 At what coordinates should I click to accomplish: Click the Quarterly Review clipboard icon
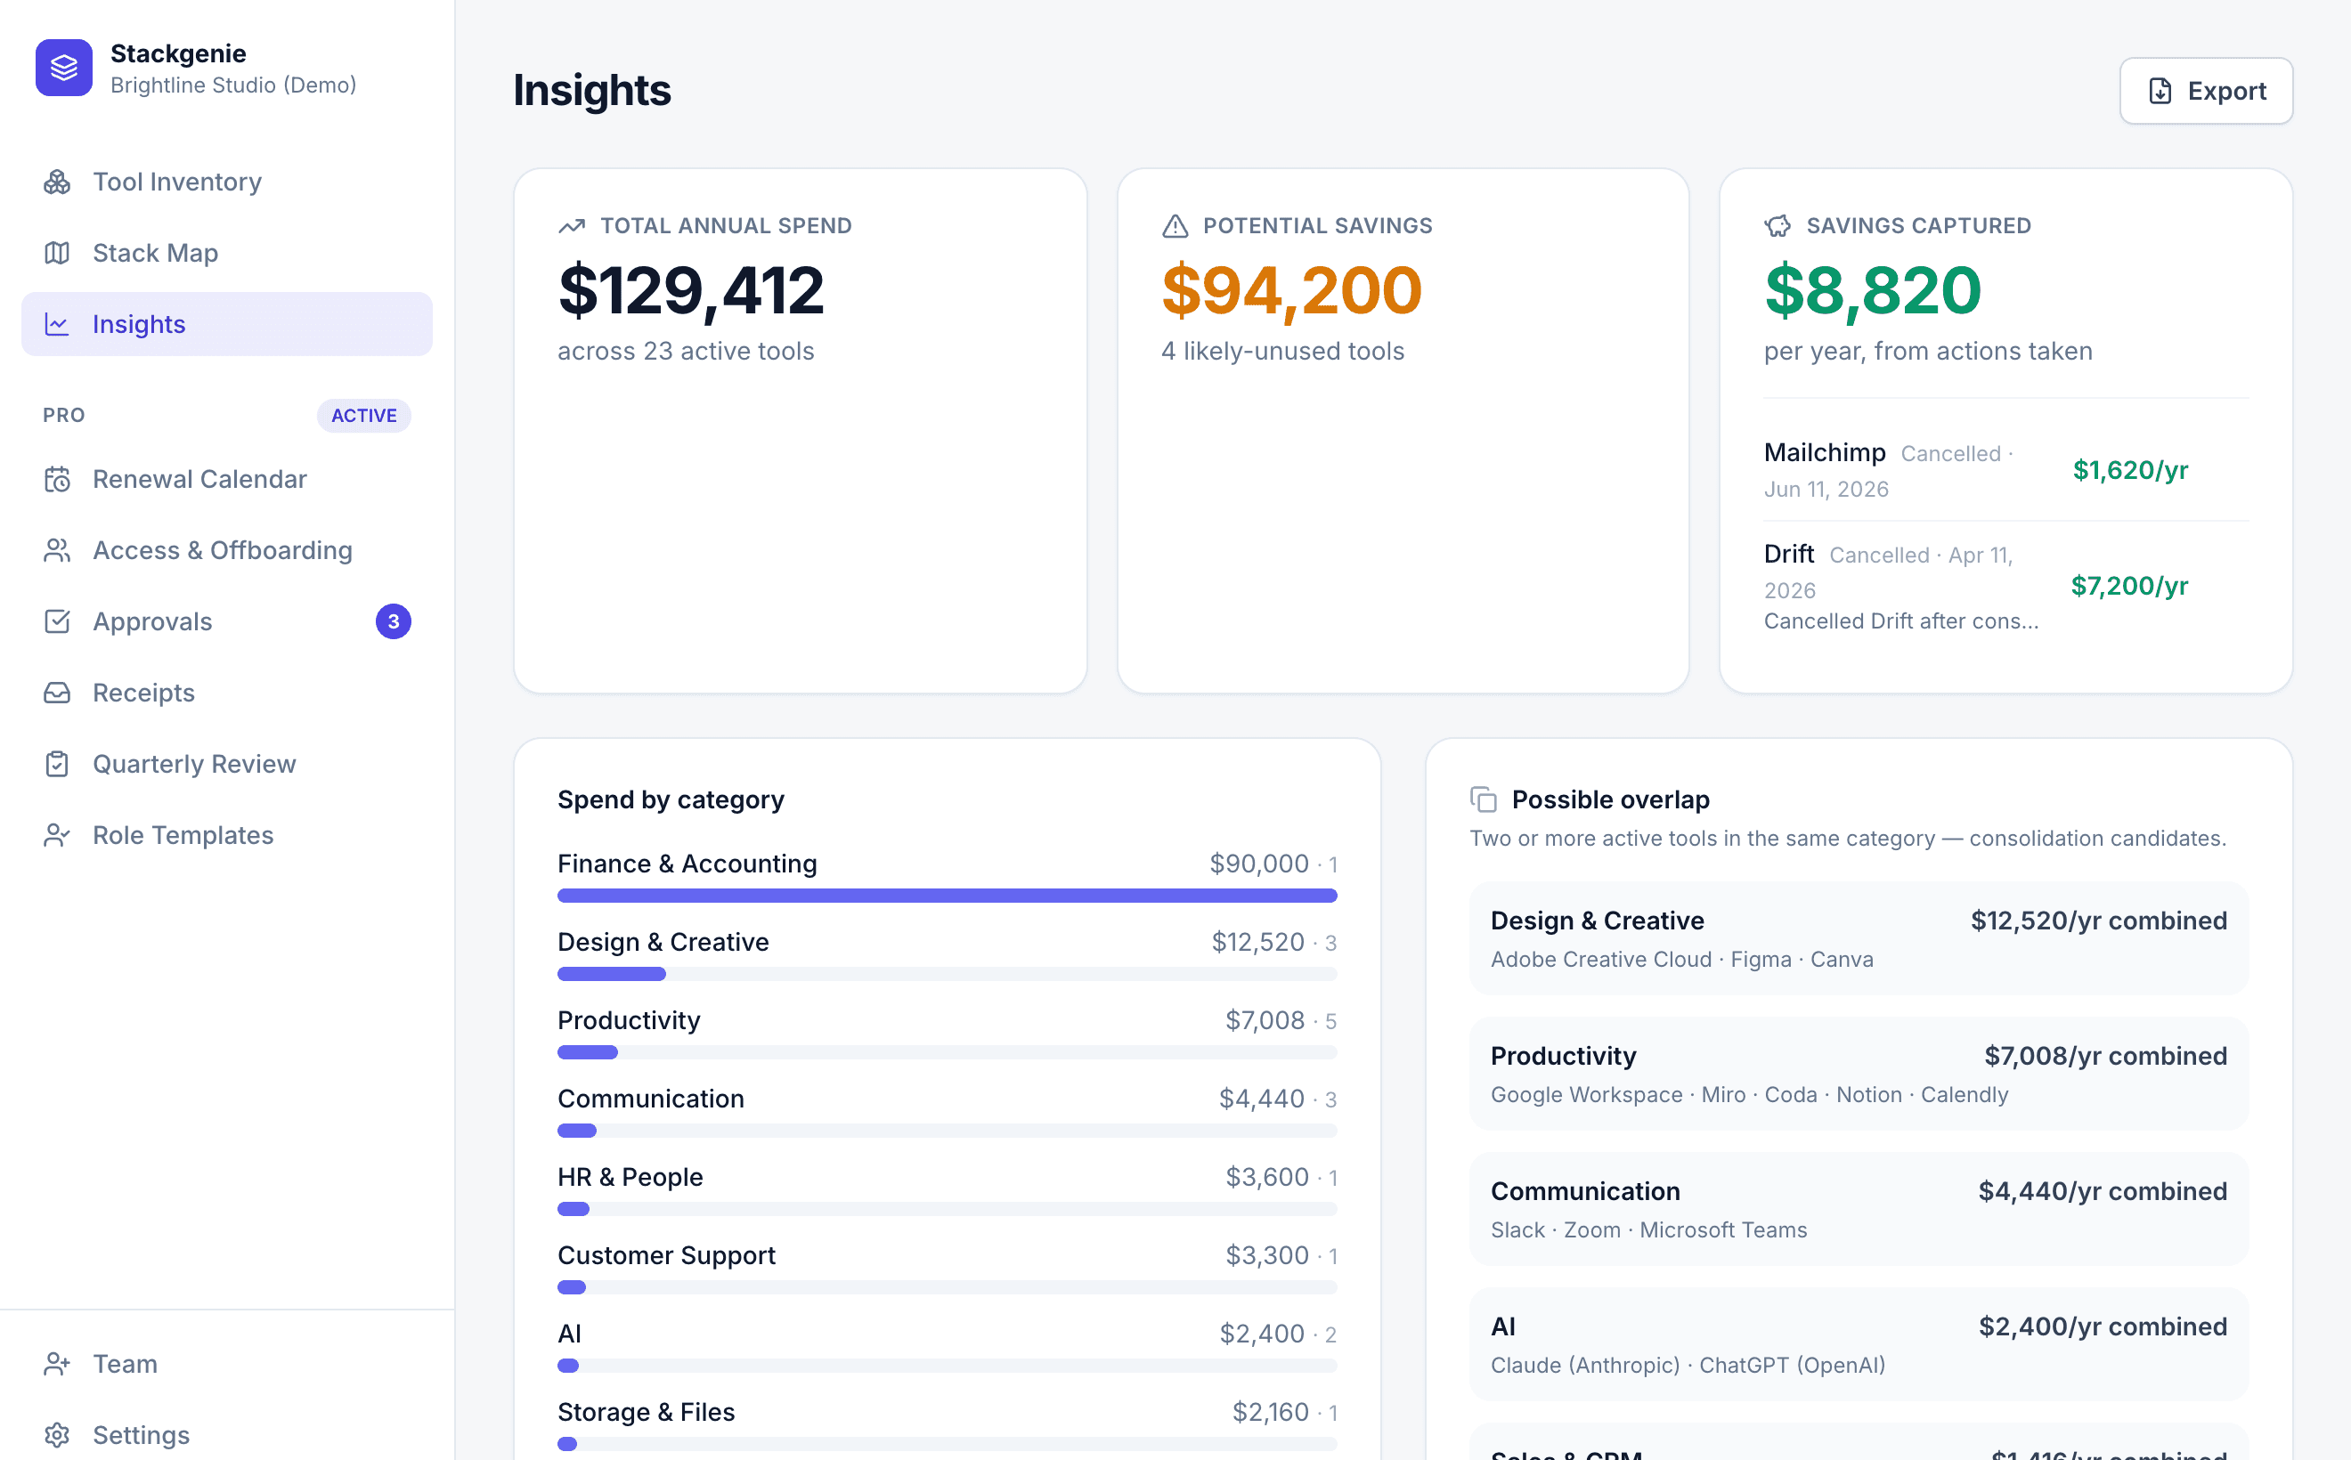click(x=57, y=764)
